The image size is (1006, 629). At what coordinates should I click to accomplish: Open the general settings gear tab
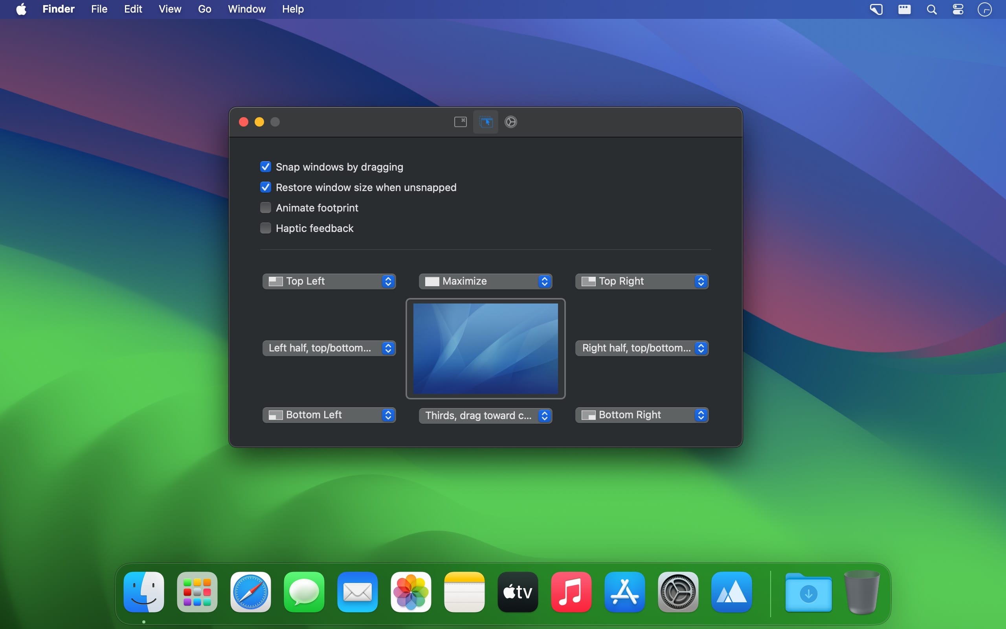point(510,122)
